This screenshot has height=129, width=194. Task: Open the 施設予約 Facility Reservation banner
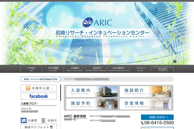tap(92, 104)
